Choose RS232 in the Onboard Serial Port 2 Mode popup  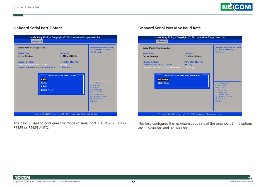[44, 79]
